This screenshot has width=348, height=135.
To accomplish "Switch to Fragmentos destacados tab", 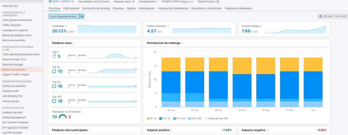I will coord(238,8).
